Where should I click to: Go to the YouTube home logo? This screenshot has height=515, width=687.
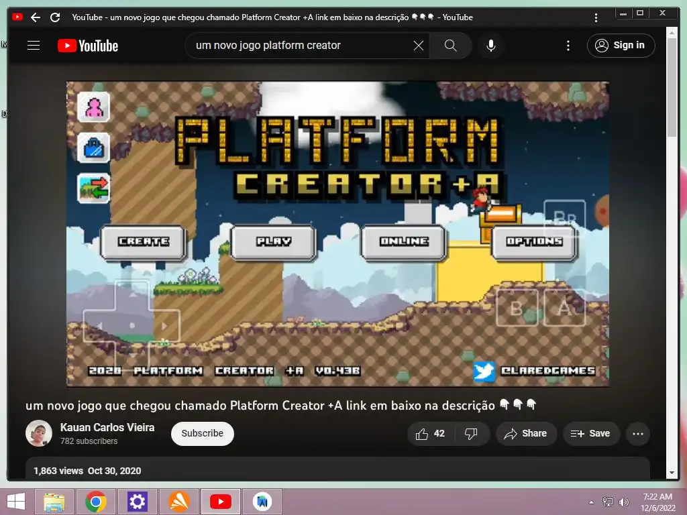(x=88, y=46)
